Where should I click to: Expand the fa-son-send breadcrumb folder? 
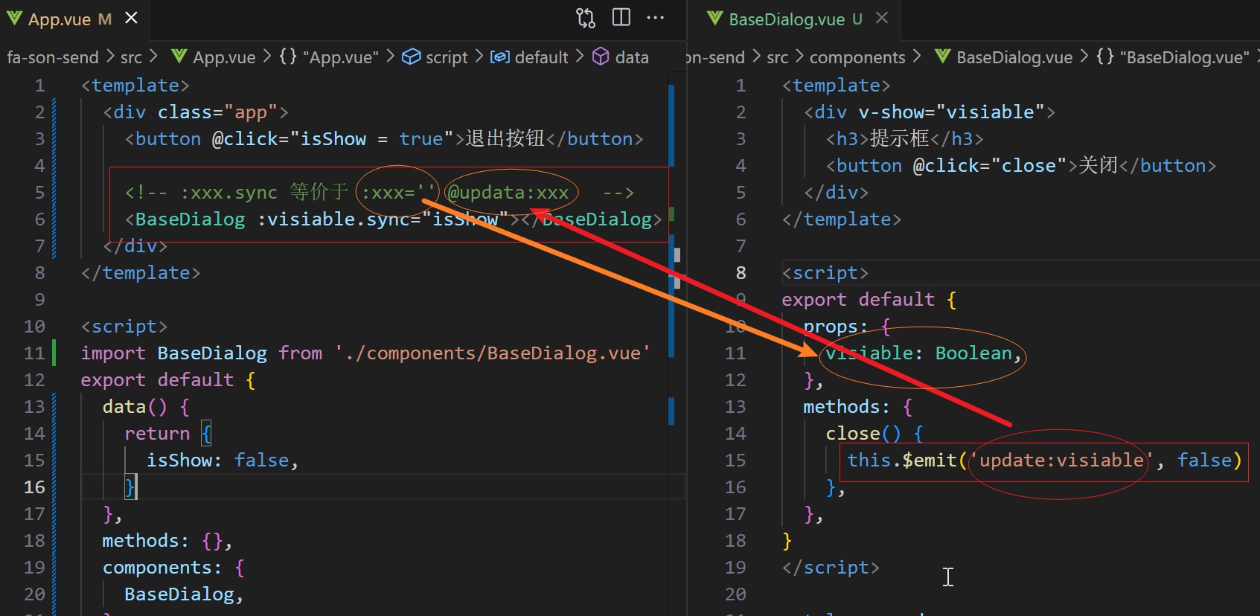53,57
